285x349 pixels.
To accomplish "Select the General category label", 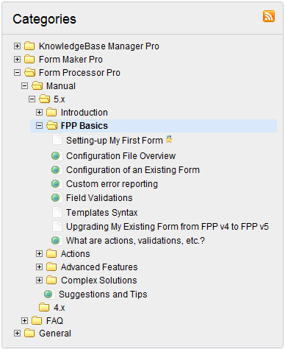I will pos(55,334).
